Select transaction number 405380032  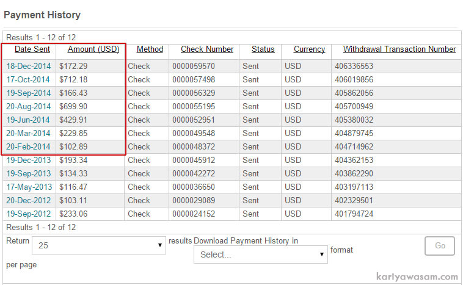[354, 120]
